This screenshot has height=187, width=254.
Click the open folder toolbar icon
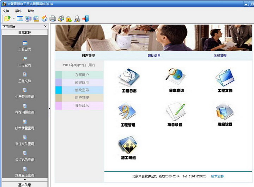point(7,19)
